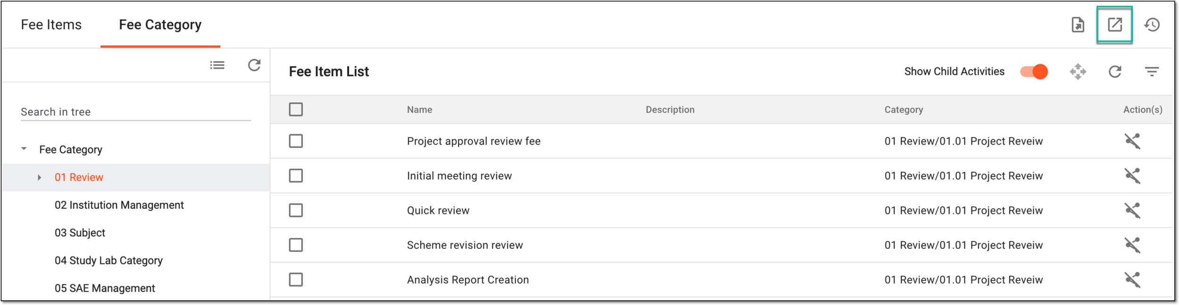The width and height of the screenshot is (1179, 305).
Task: Open the filter icon in Fee Item List
Action: [1152, 72]
